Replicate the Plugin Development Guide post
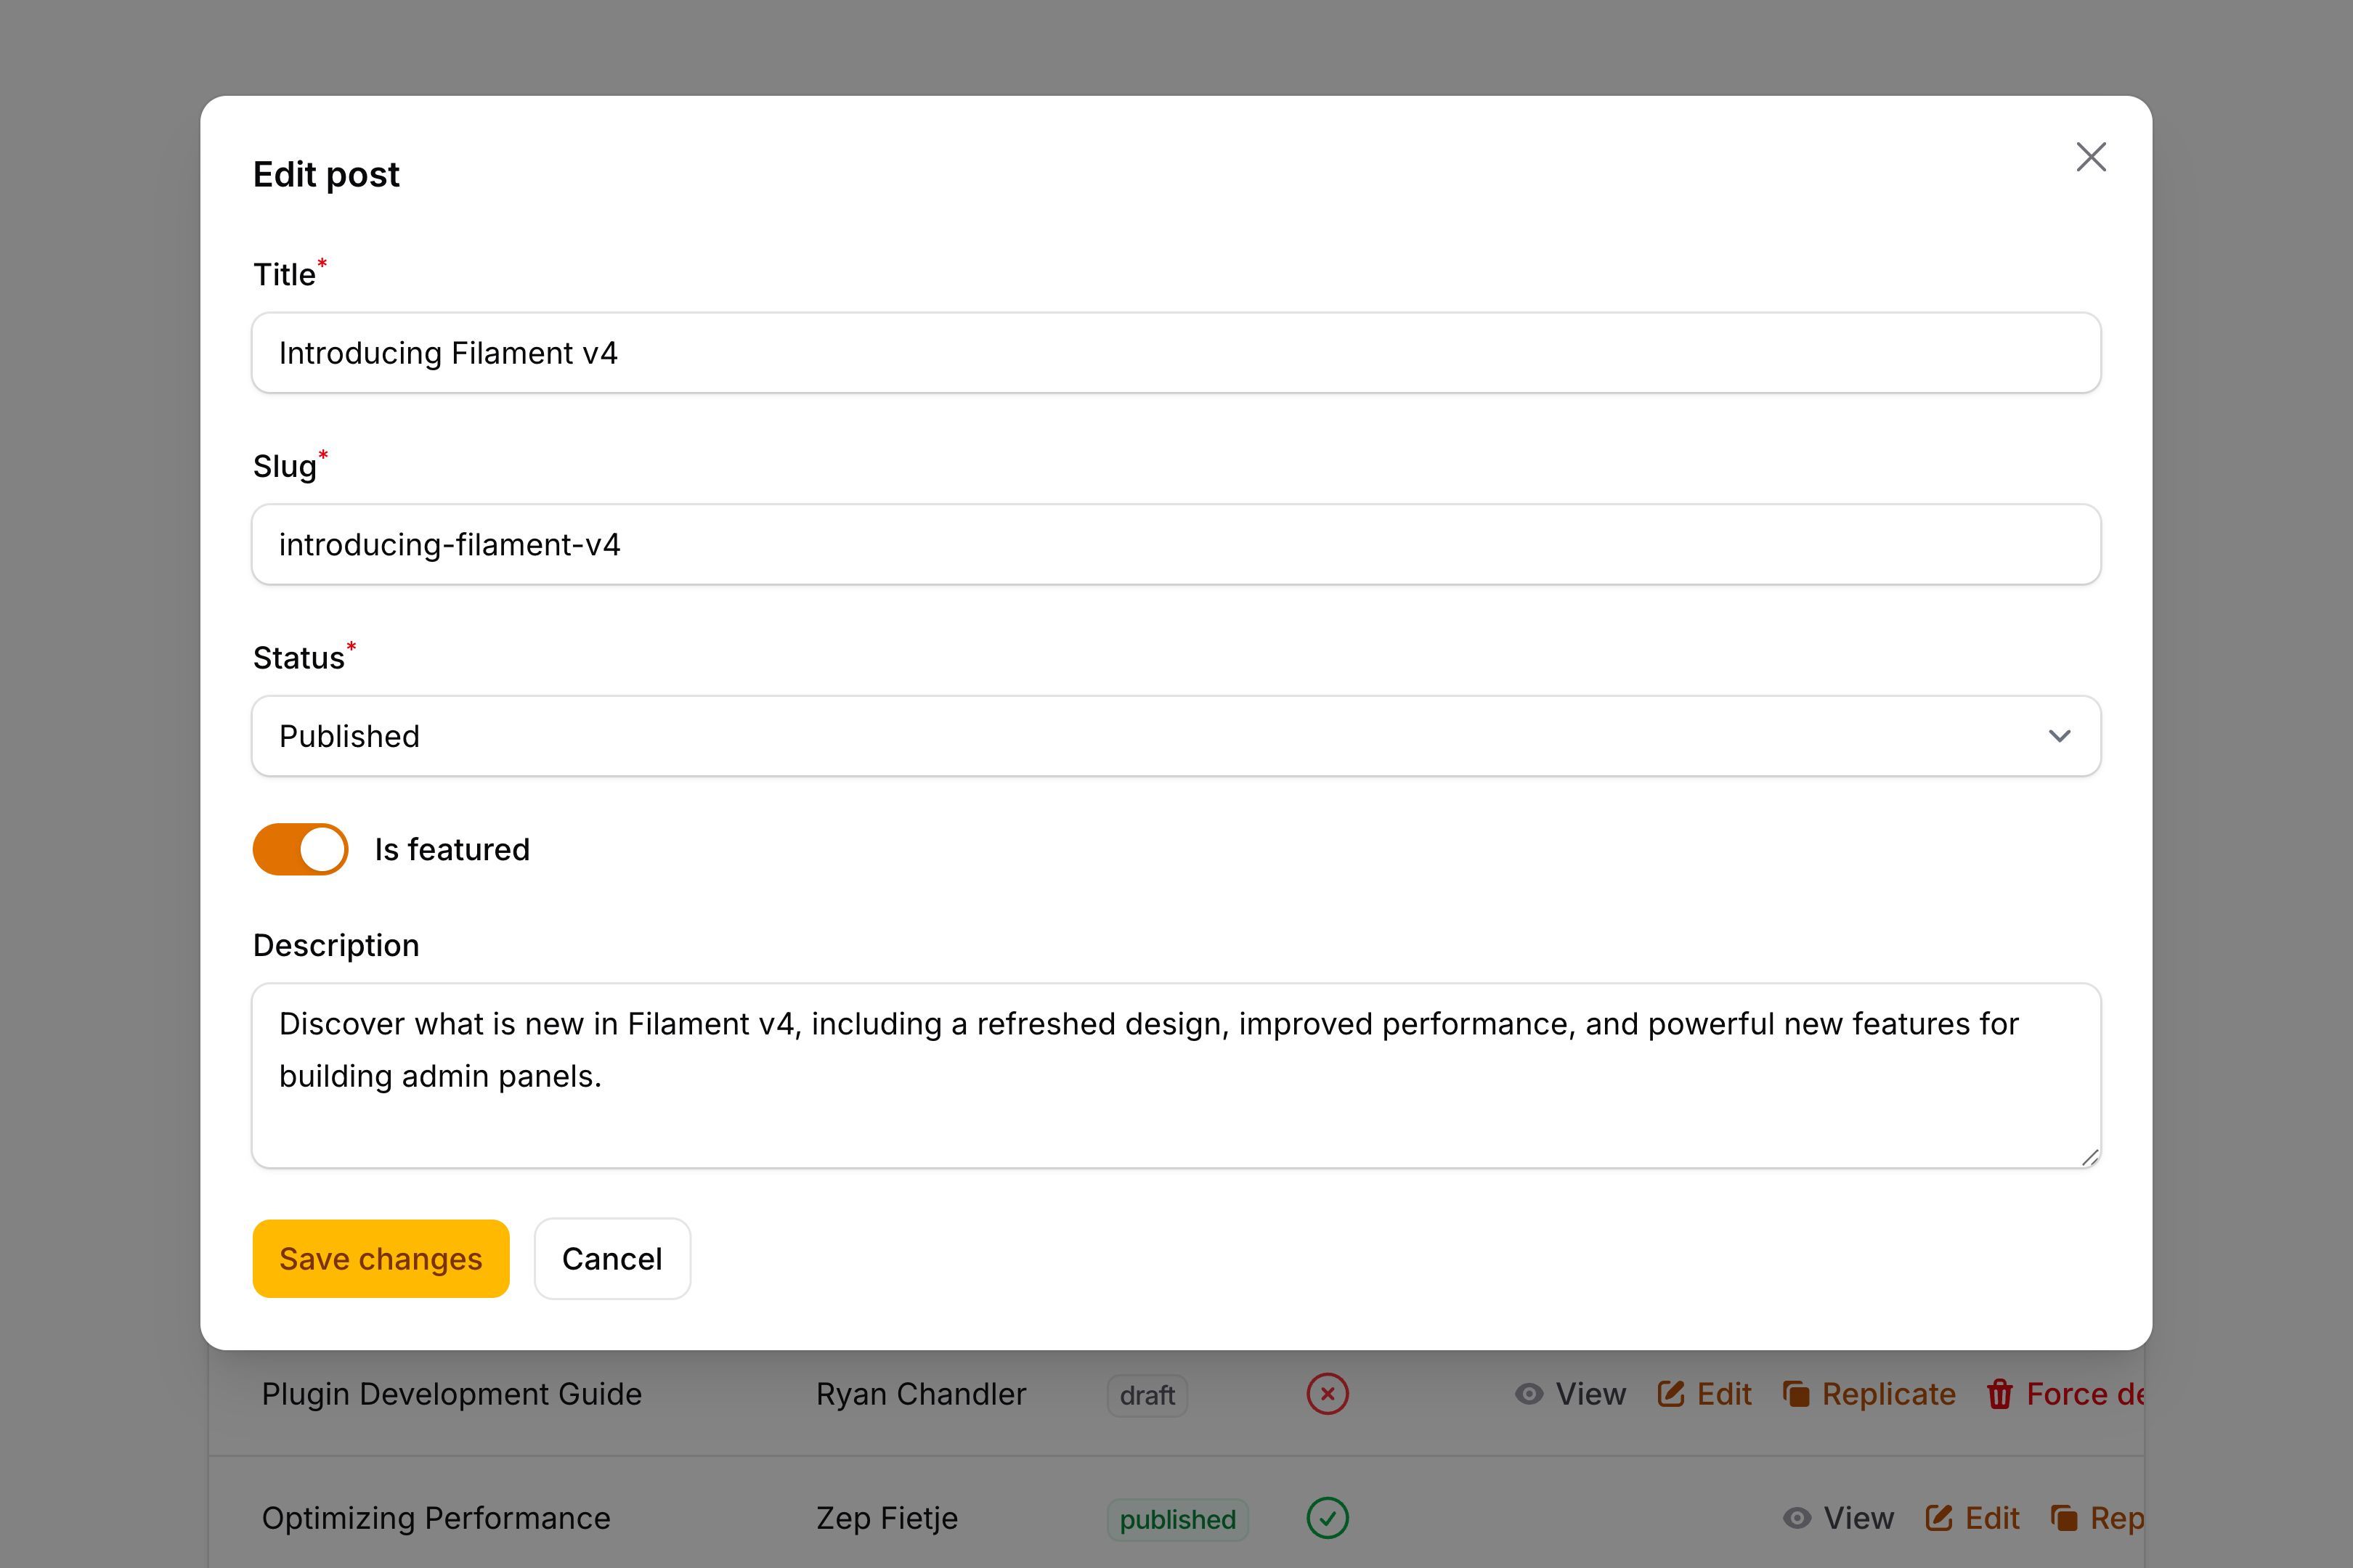The width and height of the screenshot is (2353, 1568). pyautogui.click(x=1869, y=1394)
